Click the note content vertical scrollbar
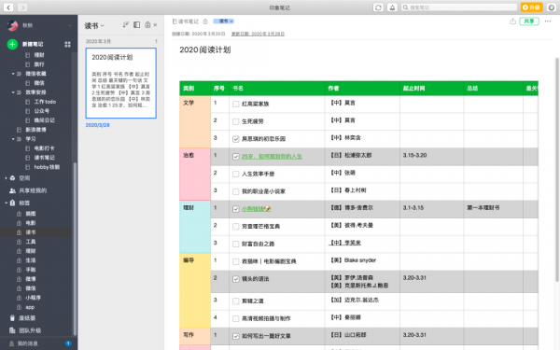 (x=557, y=170)
